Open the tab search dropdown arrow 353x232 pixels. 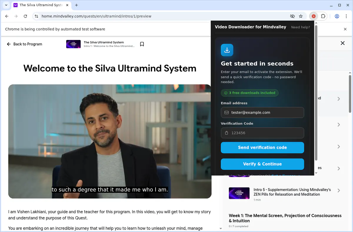coord(6,5)
